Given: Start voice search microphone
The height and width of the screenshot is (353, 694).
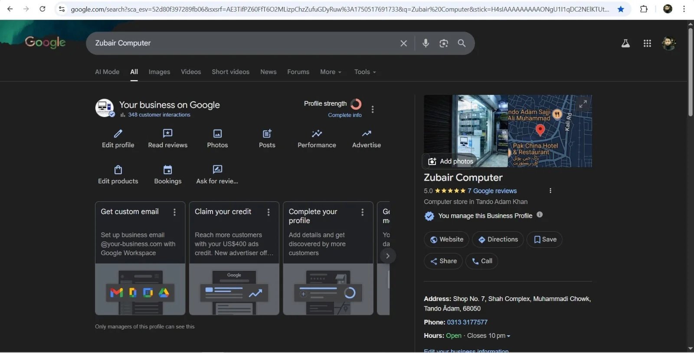Looking at the screenshot, I should point(426,43).
